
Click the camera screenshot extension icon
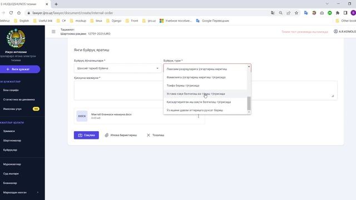click(x=322, y=13)
